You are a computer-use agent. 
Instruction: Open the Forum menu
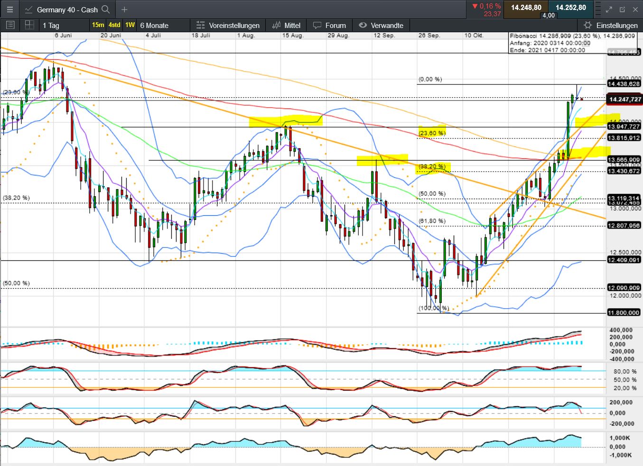coord(329,26)
